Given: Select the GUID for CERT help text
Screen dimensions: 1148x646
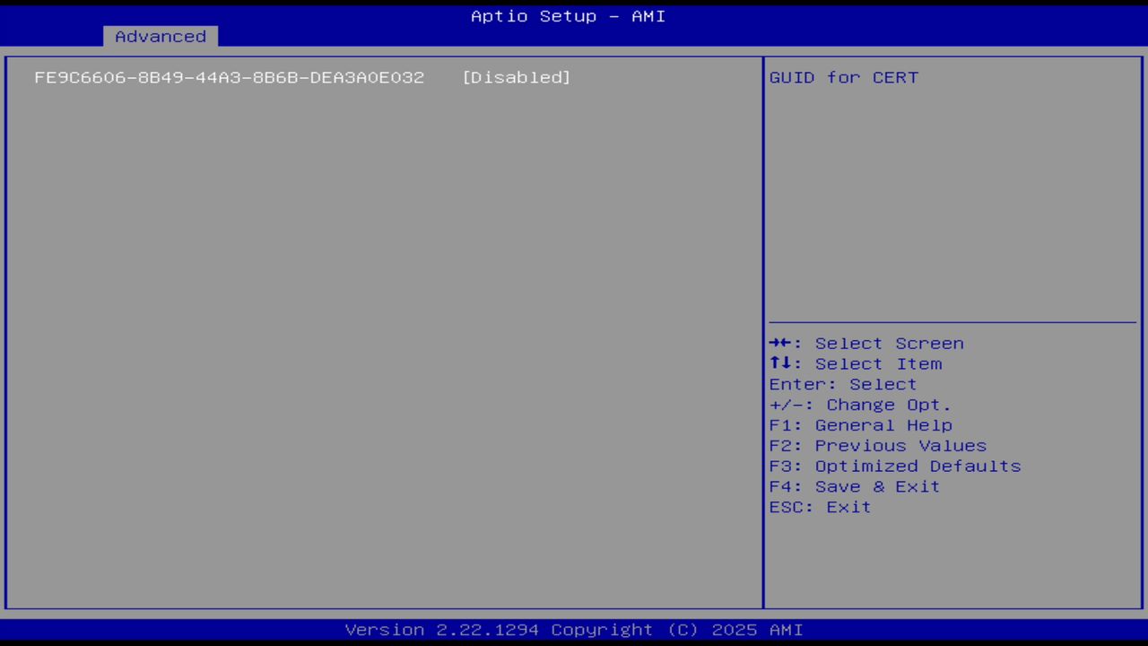Looking at the screenshot, I should (x=843, y=77).
